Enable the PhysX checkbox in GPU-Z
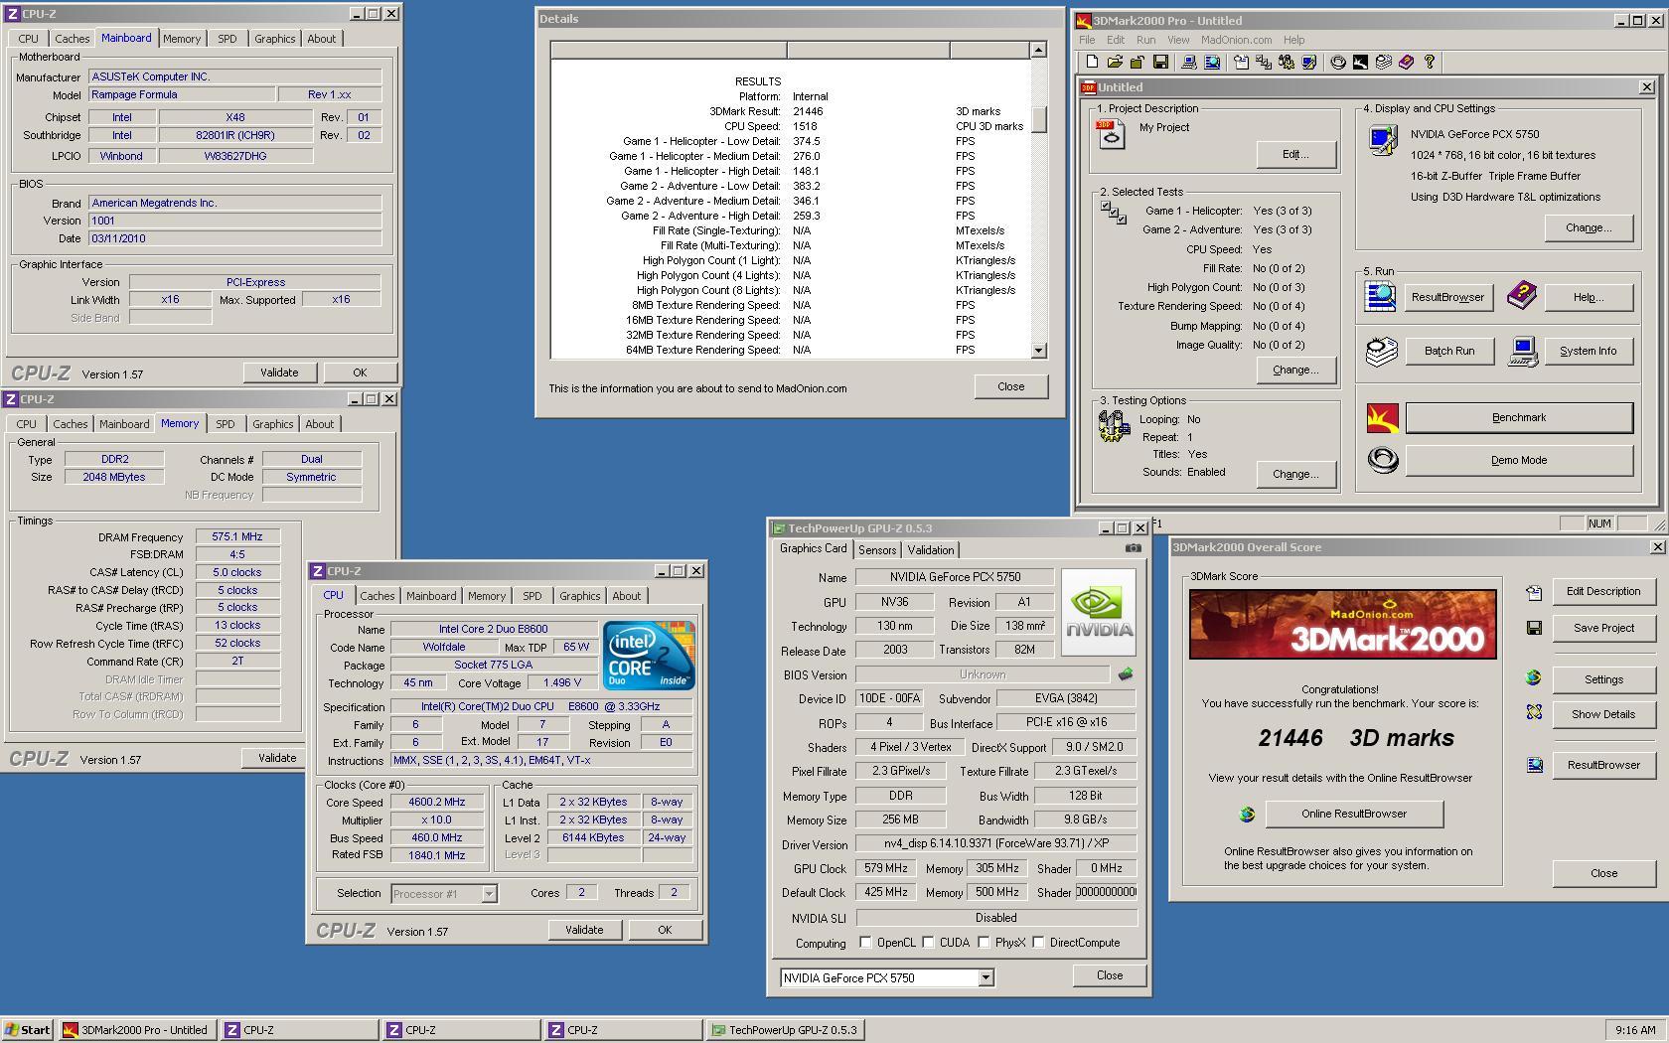This screenshot has width=1669, height=1043. (x=984, y=943)
